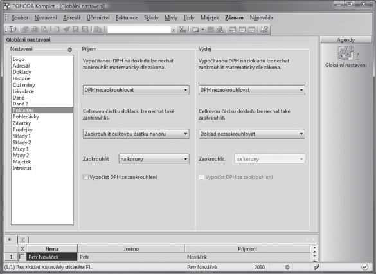This screenshot has width=376, height=274.
Task: Click the table list view toolbar icon
Action: click(x=211, y=30)
